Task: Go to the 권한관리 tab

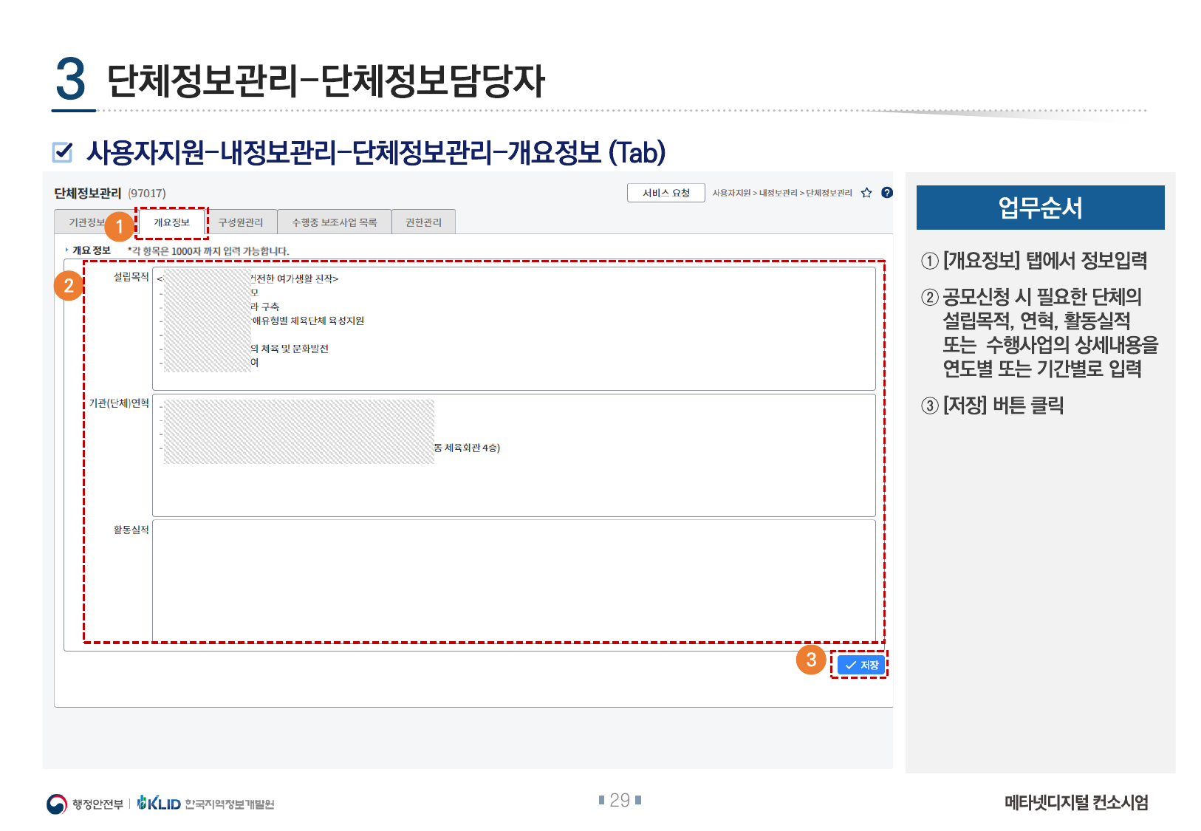Action: (x=423, y=222)
